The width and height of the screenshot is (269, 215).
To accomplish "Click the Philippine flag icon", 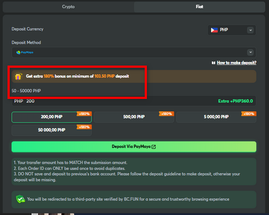I will 214,30.
